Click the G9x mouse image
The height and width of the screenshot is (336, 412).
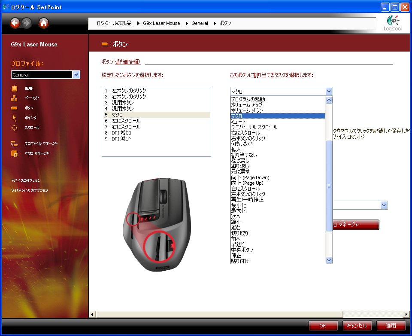tap(157, 225)
